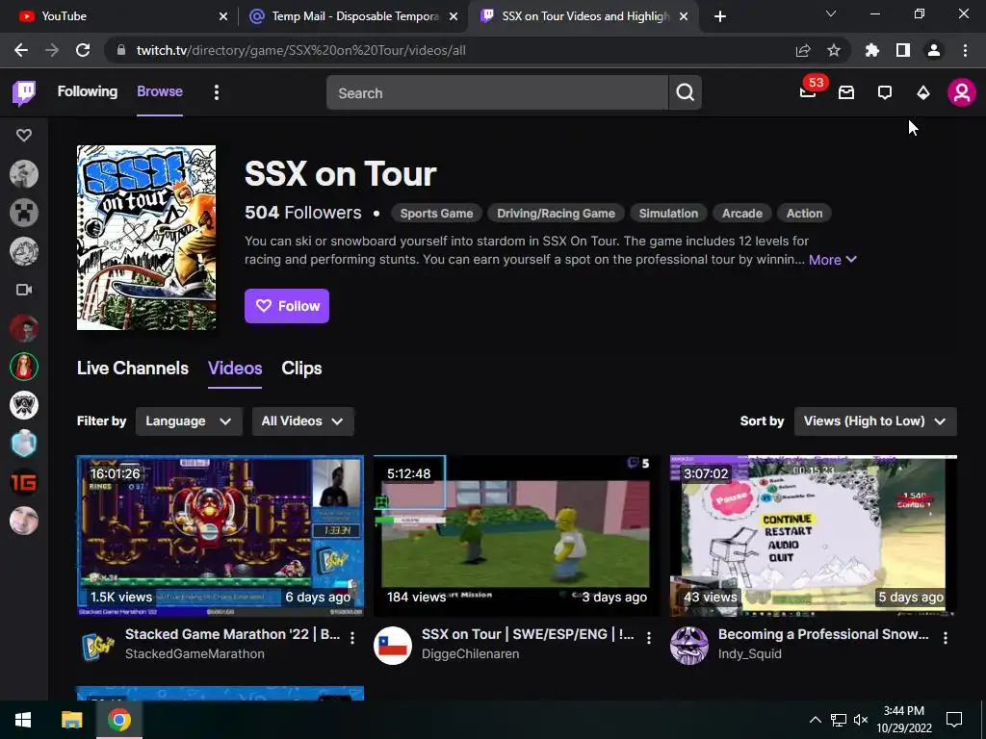Bookmark this page with the star icon
The height and width of the screenshot is (739, 986).
coord(834,50)
